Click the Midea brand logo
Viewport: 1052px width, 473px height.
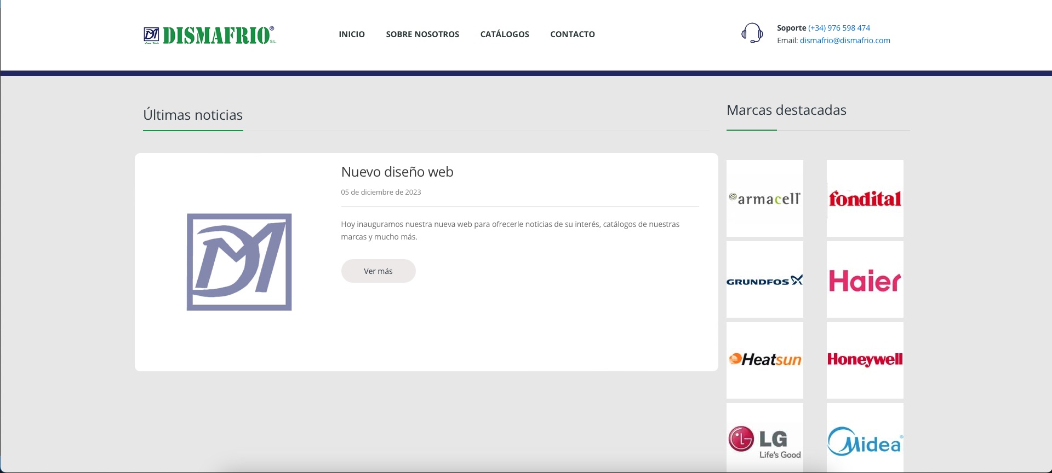tap(865, 440)
